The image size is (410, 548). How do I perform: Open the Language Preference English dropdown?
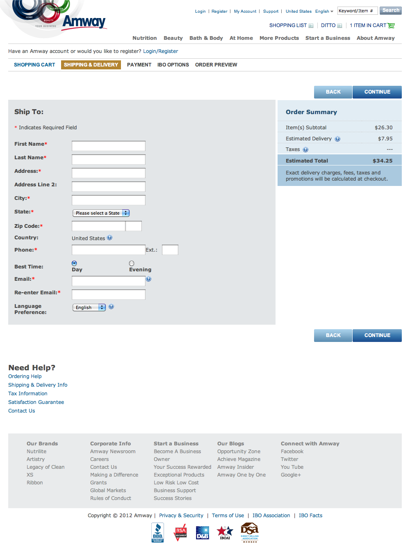click(89, 307)
